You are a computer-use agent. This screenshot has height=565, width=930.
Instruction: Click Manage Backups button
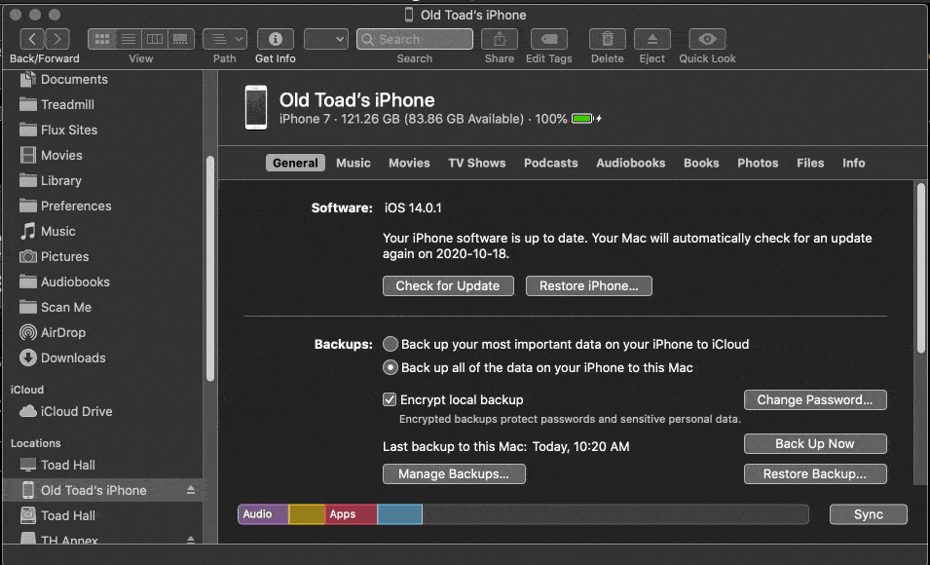(x=454, y=473)
